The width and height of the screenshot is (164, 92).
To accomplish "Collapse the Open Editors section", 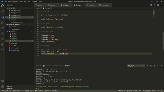I will click(x=11, y=8).
